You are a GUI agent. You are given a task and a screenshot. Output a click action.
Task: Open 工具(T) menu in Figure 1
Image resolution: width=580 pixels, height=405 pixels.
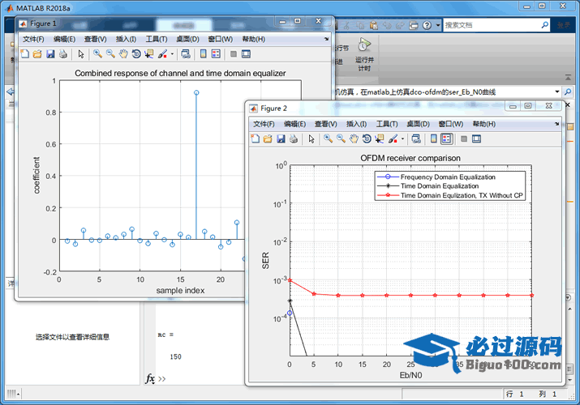point(157,39)
